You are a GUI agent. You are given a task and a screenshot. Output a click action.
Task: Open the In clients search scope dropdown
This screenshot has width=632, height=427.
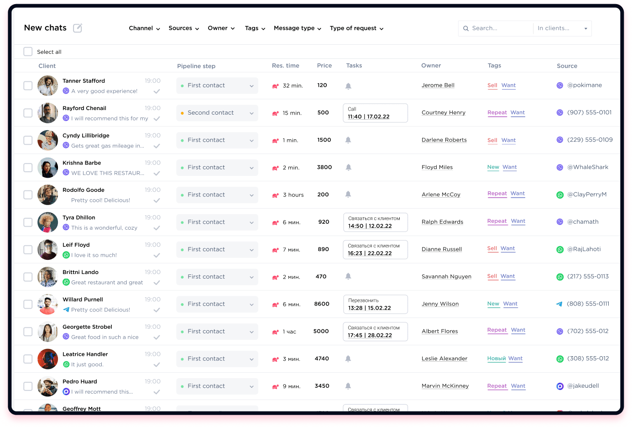562,28
